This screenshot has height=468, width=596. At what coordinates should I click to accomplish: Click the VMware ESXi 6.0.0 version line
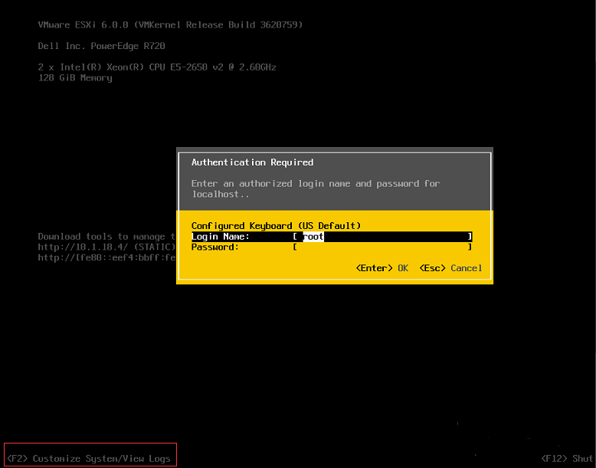170,25
